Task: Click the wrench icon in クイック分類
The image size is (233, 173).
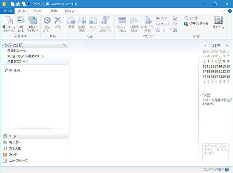Action: pos(64,45)
